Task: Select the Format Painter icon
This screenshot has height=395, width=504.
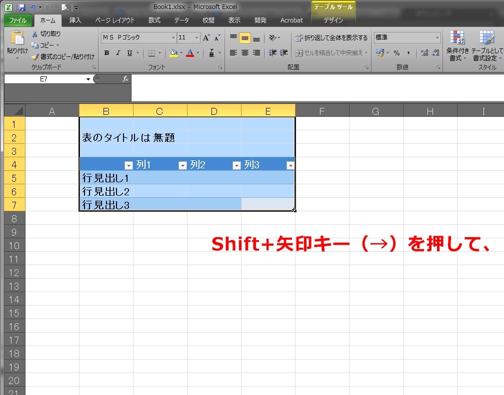Action: tap(35, 55)
